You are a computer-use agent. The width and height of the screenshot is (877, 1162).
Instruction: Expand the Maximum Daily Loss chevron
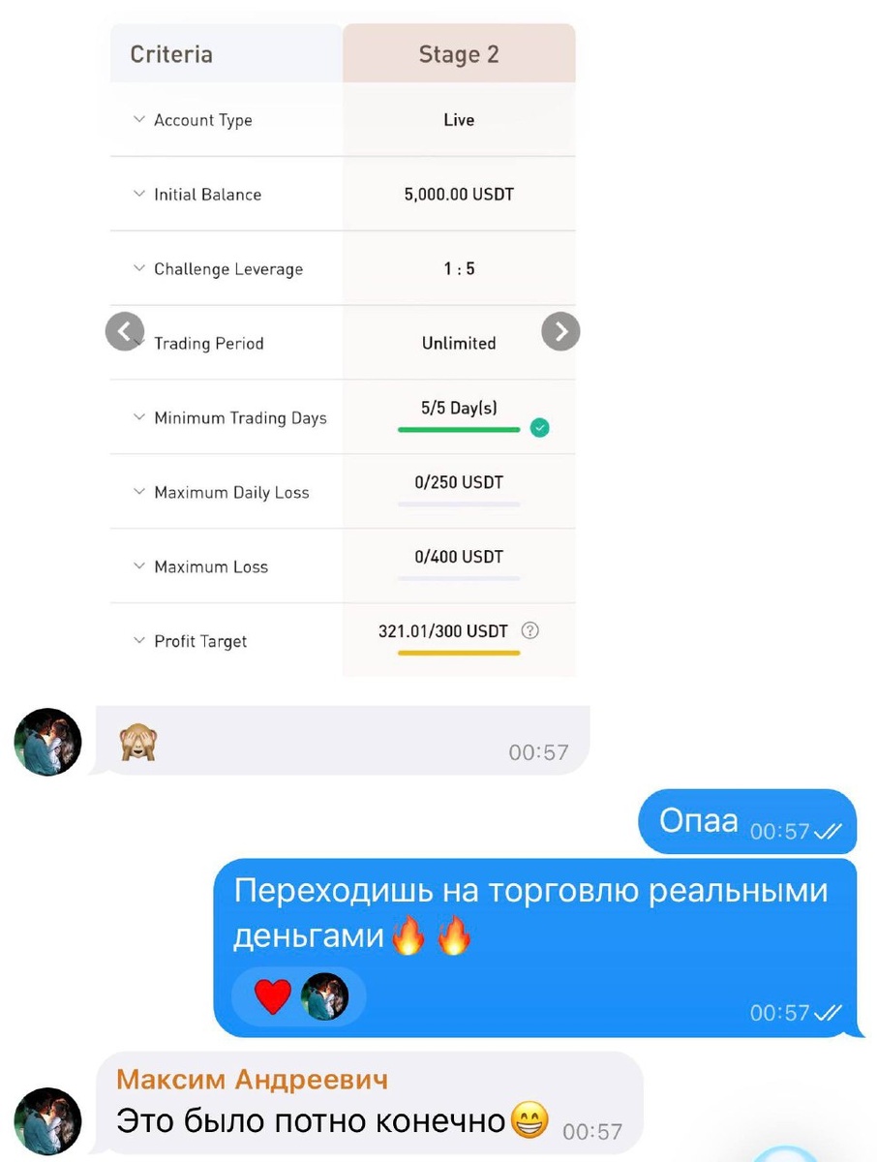click(138, 492)
